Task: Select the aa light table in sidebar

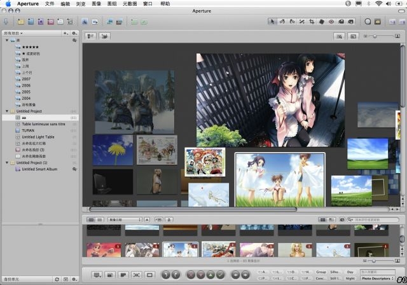Action: (40, 118)
